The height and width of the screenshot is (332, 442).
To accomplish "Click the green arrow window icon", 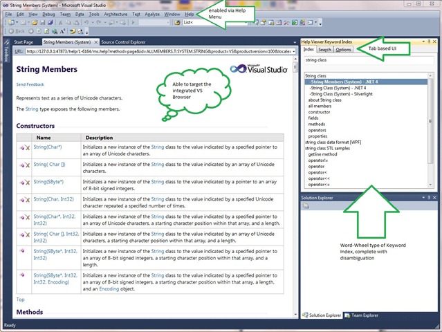I will (295, 22).
